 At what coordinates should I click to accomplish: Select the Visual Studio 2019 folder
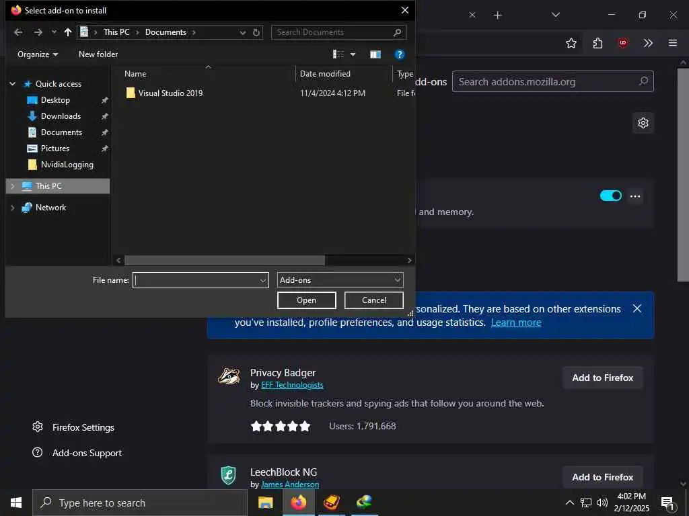(170, 93)
